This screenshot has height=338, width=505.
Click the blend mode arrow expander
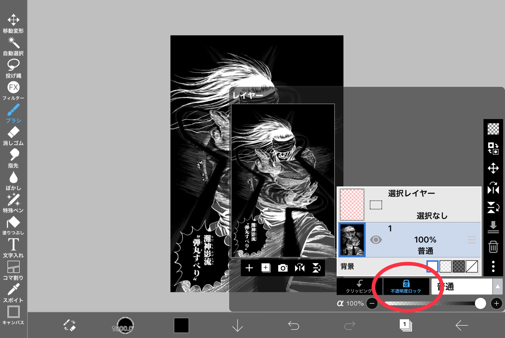coord(497,287)
